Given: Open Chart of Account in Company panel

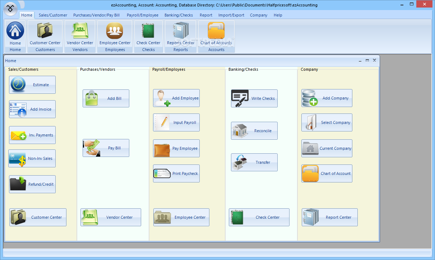Looking at the screenshot, I should [327, 173].
